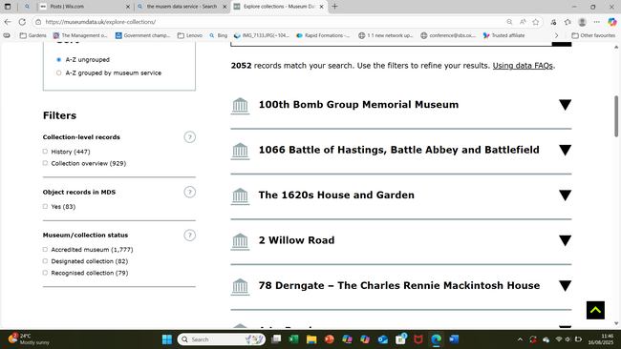Select A-Z ungrouped sort option
The width and height of the screenshot is (621, 349).
(58, 60)
